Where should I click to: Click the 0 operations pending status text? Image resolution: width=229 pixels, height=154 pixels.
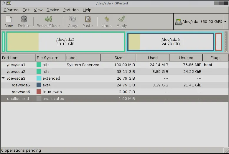(21, 150)
